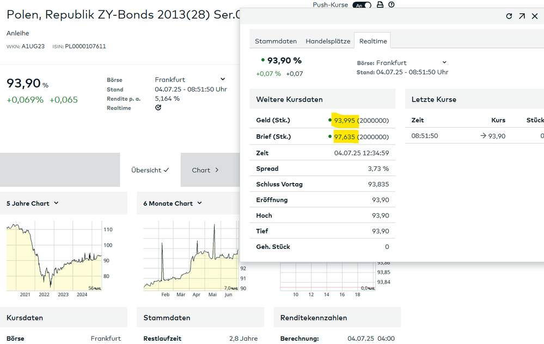Switch to the Handelsplätze tab
Viewport: 544px width, 344px height.
328,41
